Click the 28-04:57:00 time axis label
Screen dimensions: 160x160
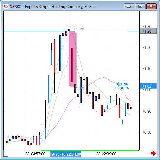(x=35, y=154)
